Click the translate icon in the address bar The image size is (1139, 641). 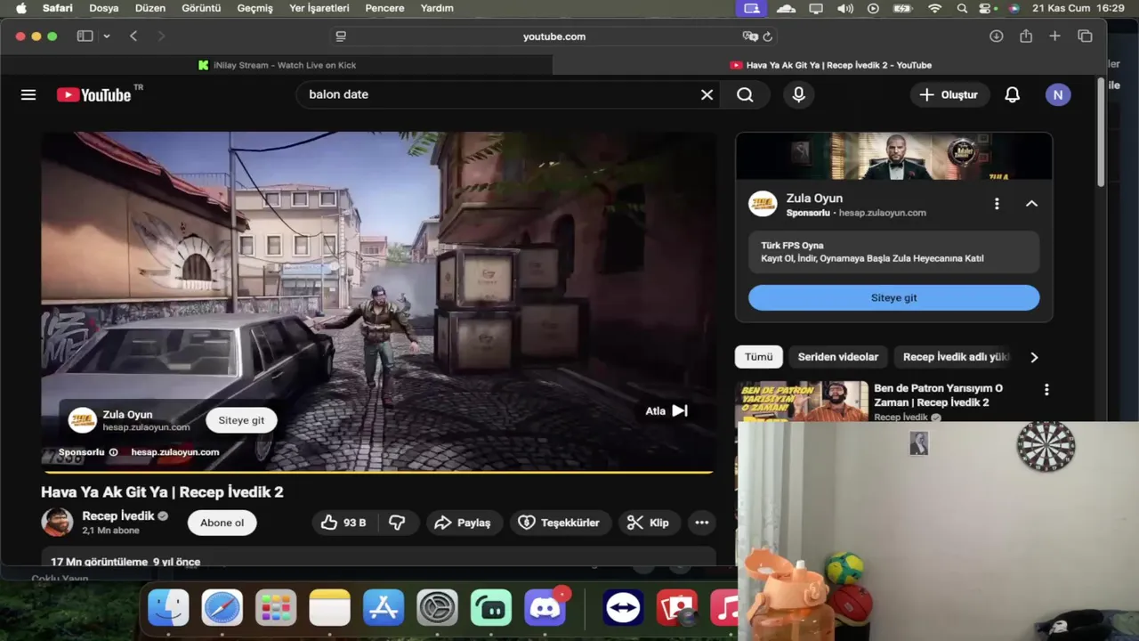(x=749, y=37)
